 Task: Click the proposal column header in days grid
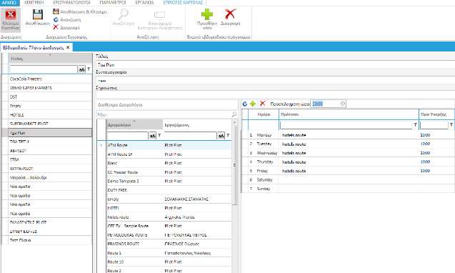tap(349, 114)
